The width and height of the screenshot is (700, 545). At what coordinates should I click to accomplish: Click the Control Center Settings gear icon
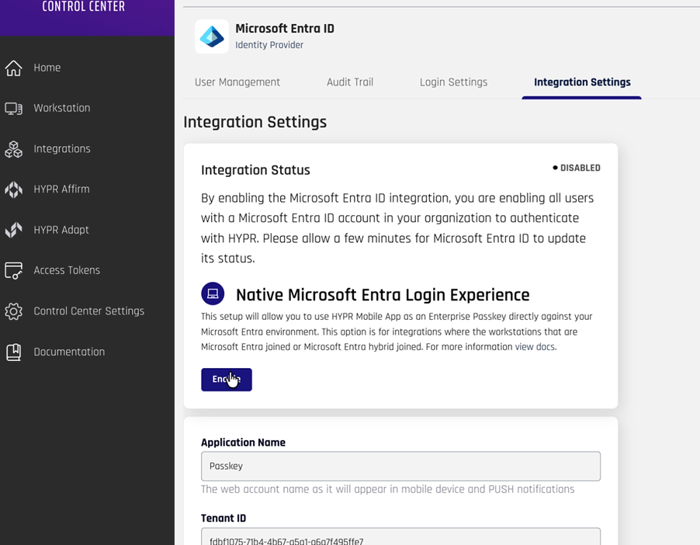pyautogui.click(x=14, y=311)
